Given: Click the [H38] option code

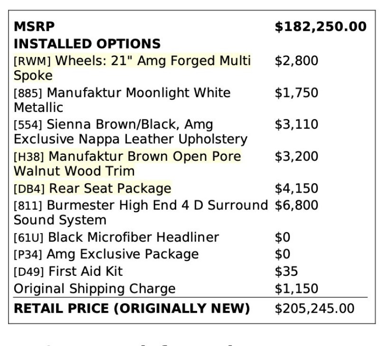Looking at the screenshot, I should coord(29,157).
